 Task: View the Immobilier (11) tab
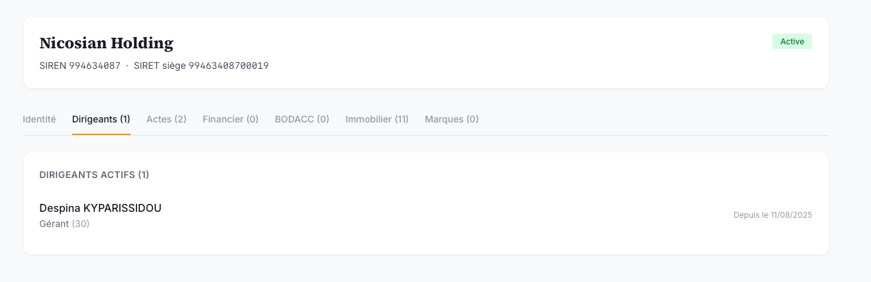point(377,119)
